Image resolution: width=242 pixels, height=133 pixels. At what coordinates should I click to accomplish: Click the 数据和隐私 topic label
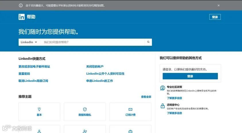(x=85, y=115)
